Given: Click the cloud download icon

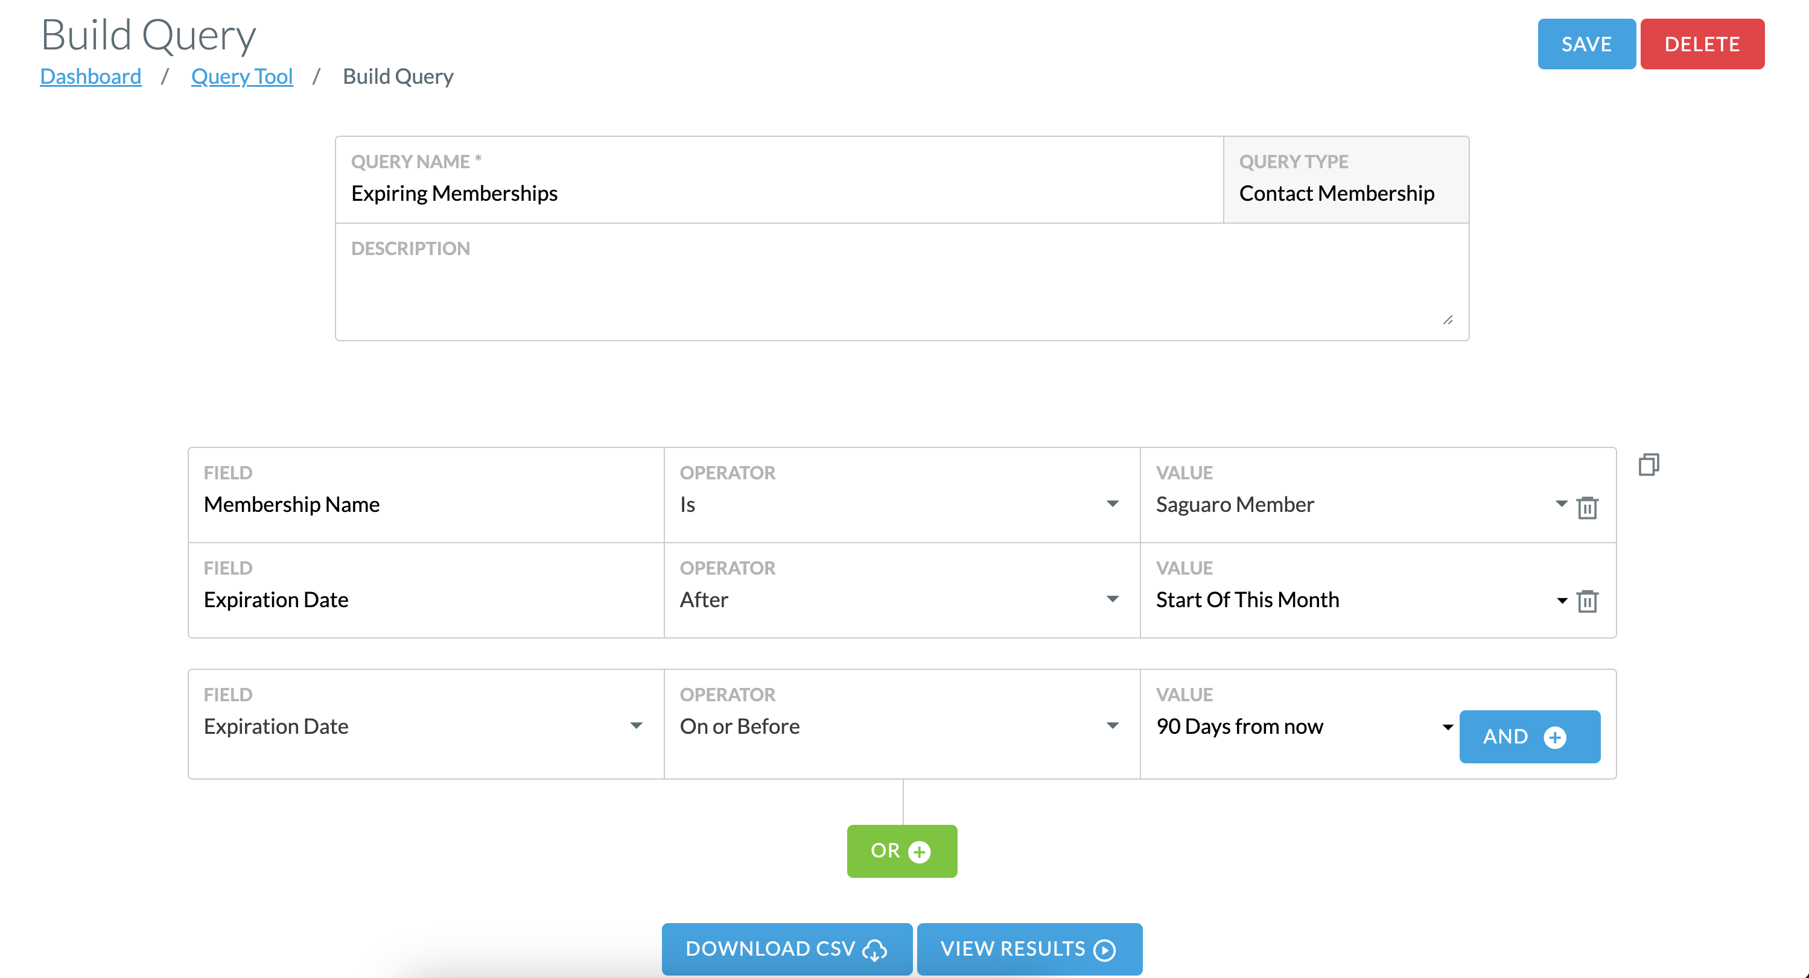Looking at the screenshot, I should 874,950.
